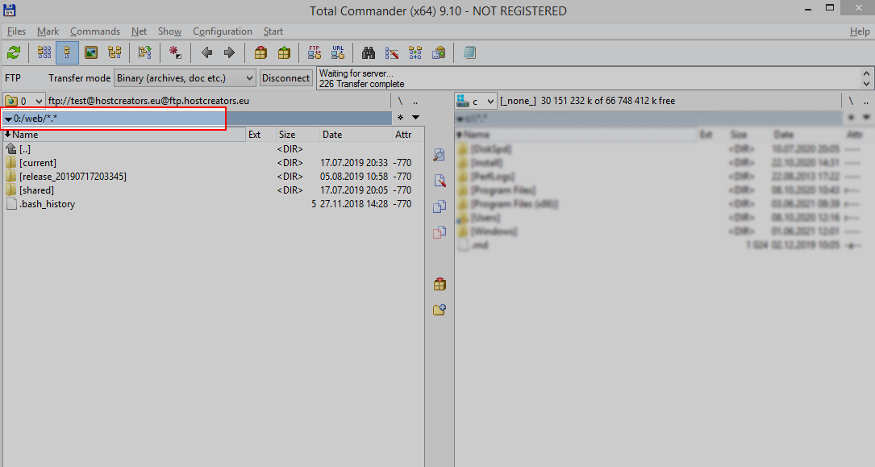
Task: Click the date 05.08.2019 10:58
Action: pyautogui.click(x=354, y=177)
